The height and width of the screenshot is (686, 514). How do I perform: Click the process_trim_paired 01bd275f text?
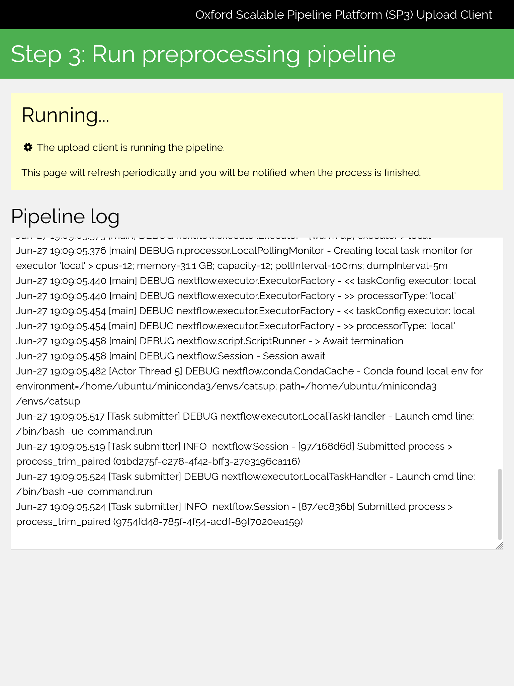point(158,461)
